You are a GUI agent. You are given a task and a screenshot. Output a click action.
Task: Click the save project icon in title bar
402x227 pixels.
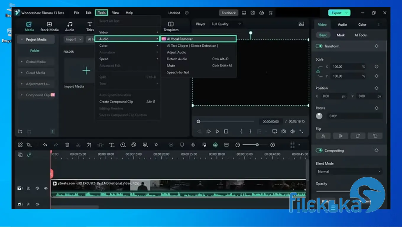click(x=253, y=13)
